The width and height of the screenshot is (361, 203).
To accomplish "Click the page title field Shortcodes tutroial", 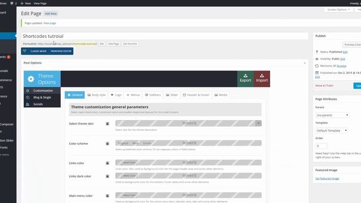I will (165, 36).
